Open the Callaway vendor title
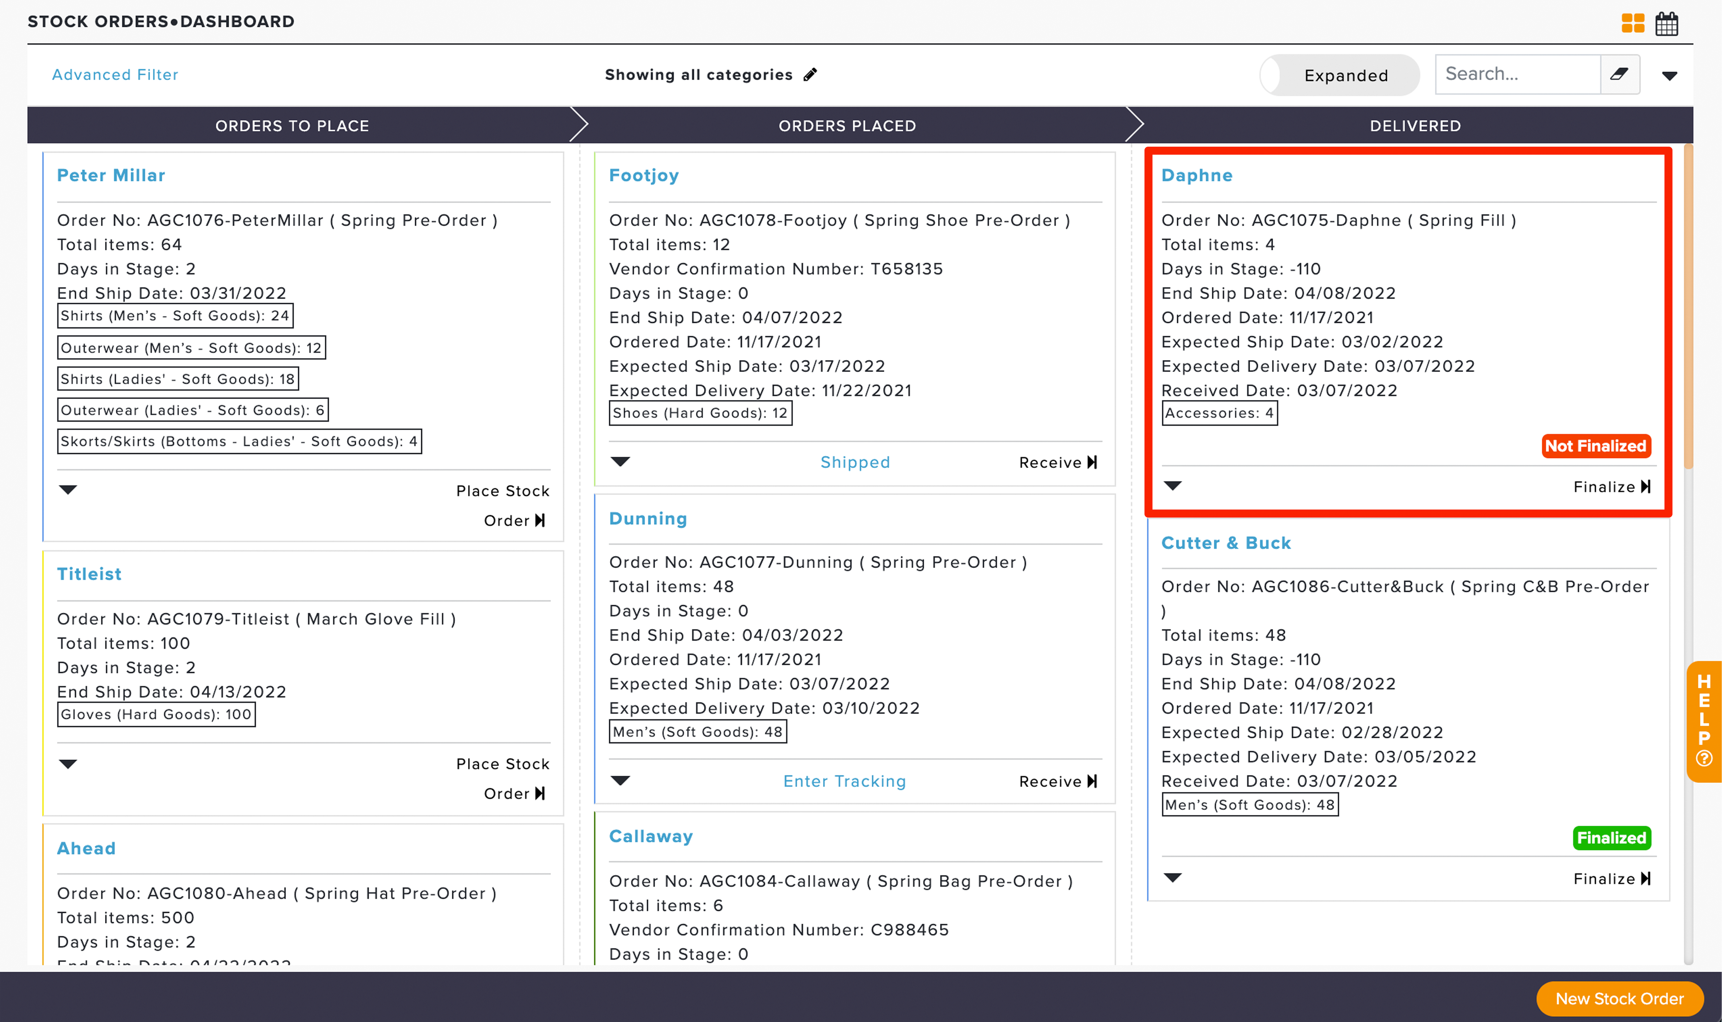The width and height of the screenshot is (1722, 1022). point(651,836)
